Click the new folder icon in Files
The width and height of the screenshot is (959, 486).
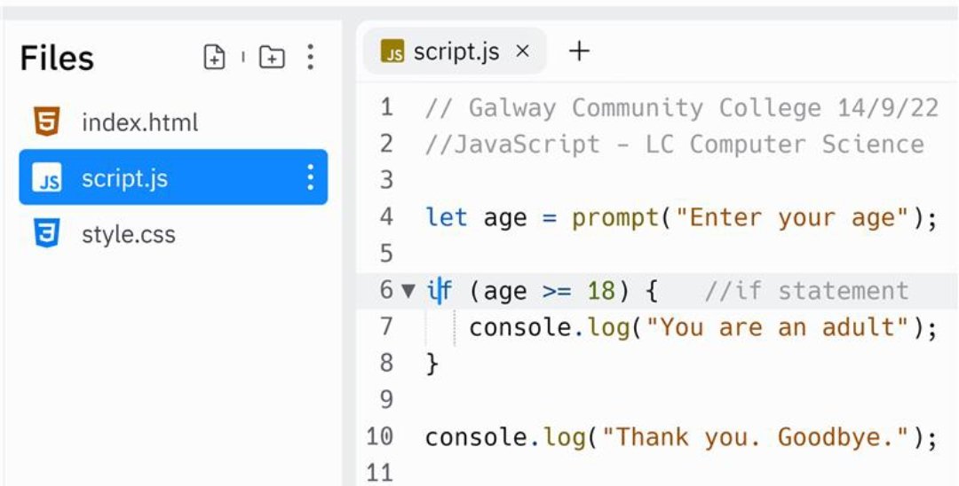(x=272, y=58)
